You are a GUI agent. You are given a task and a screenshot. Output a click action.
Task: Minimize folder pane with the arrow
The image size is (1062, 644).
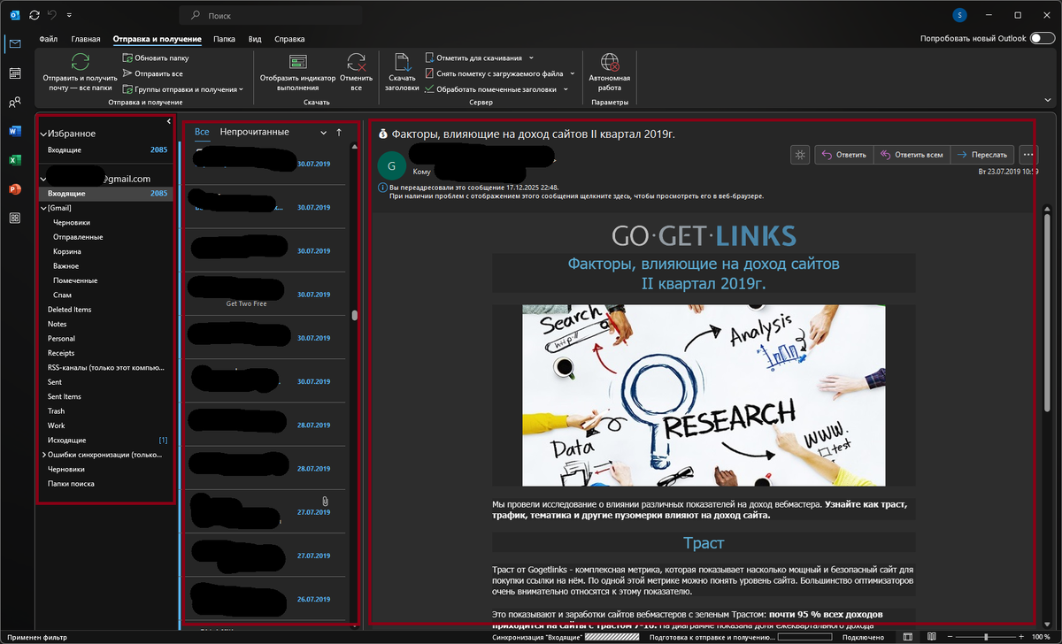168,120
